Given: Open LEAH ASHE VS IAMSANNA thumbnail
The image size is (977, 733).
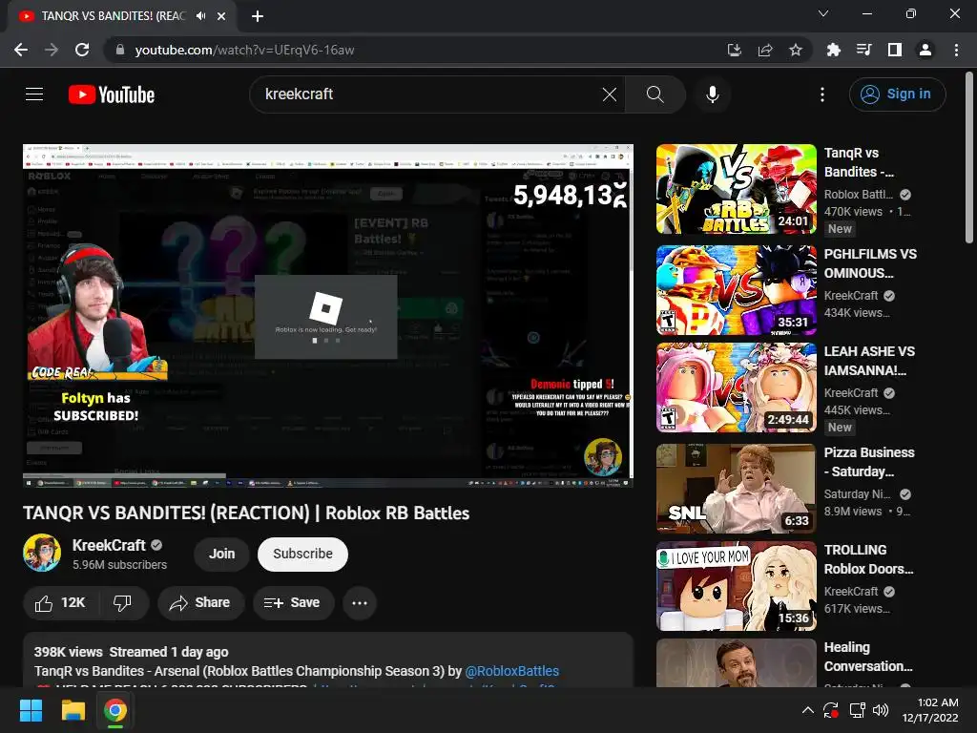Looking at the screenshot, I should click(x=736, y=387).
